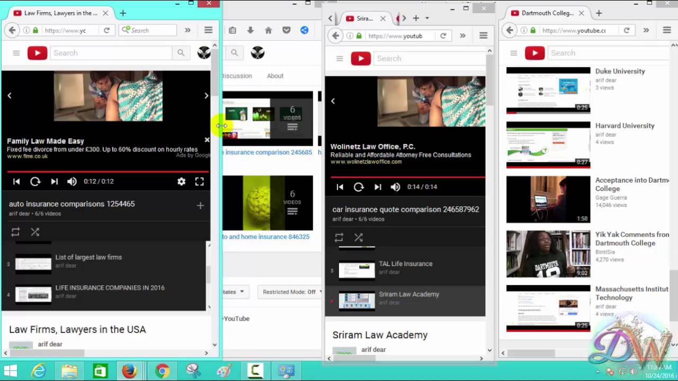Viewport: 678px width, 381px height.
Task: Mute volume in Sriram player
Action: tap(396, 187)
